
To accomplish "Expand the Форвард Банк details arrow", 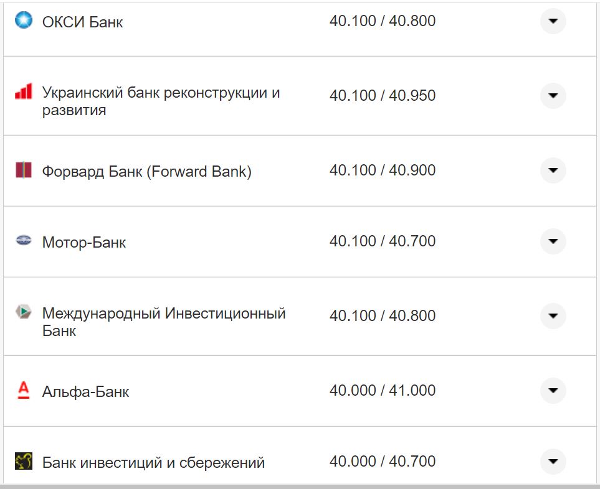I will pos(553,170).
